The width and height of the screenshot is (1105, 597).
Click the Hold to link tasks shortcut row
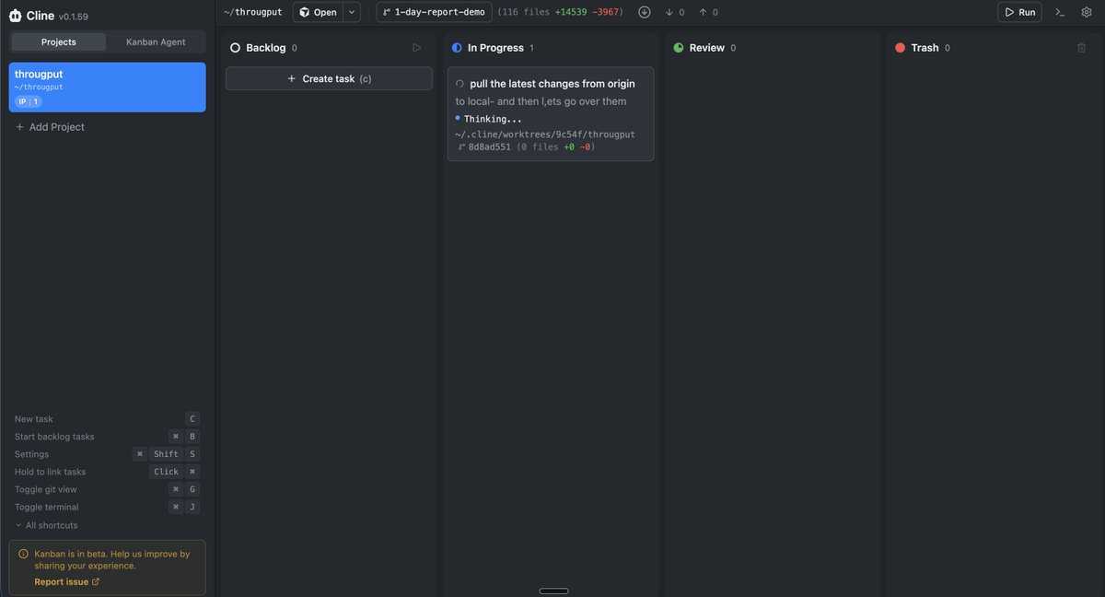tap(107, 472)
